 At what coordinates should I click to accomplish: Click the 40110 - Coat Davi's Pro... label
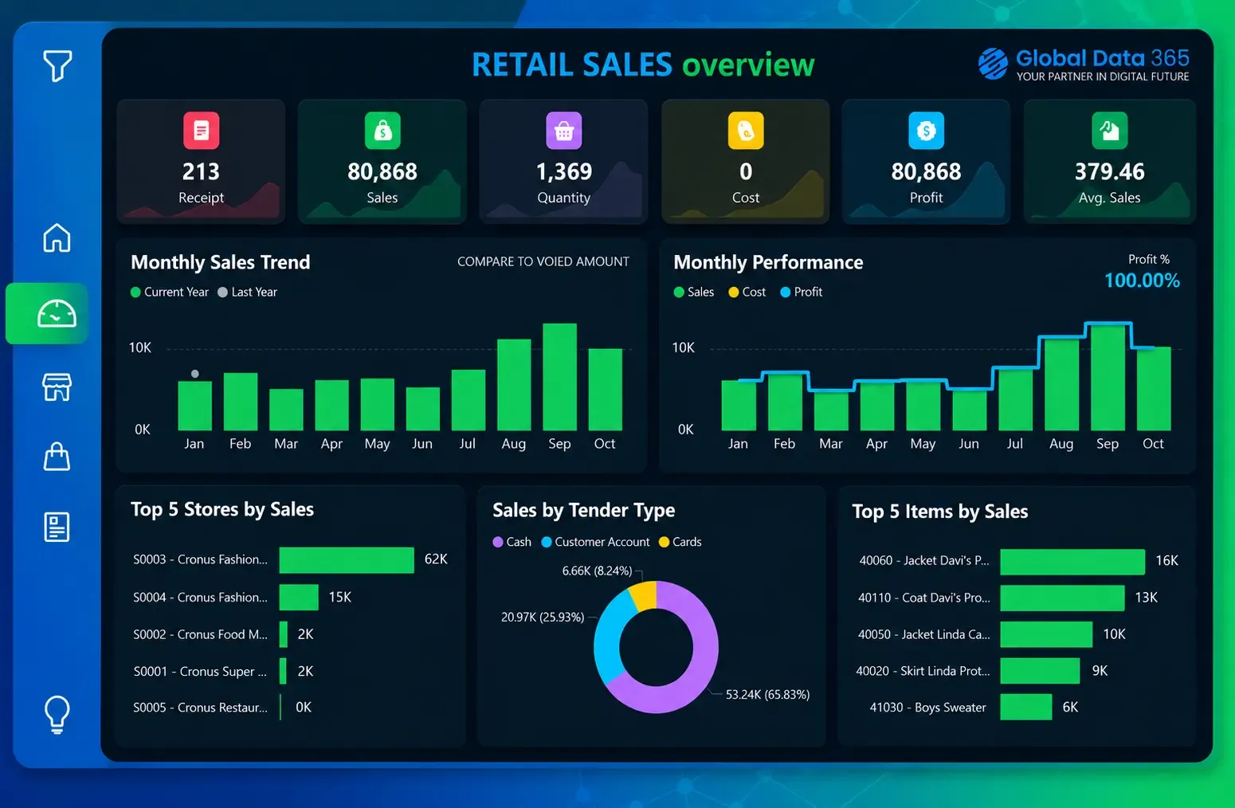coord(923,598)
